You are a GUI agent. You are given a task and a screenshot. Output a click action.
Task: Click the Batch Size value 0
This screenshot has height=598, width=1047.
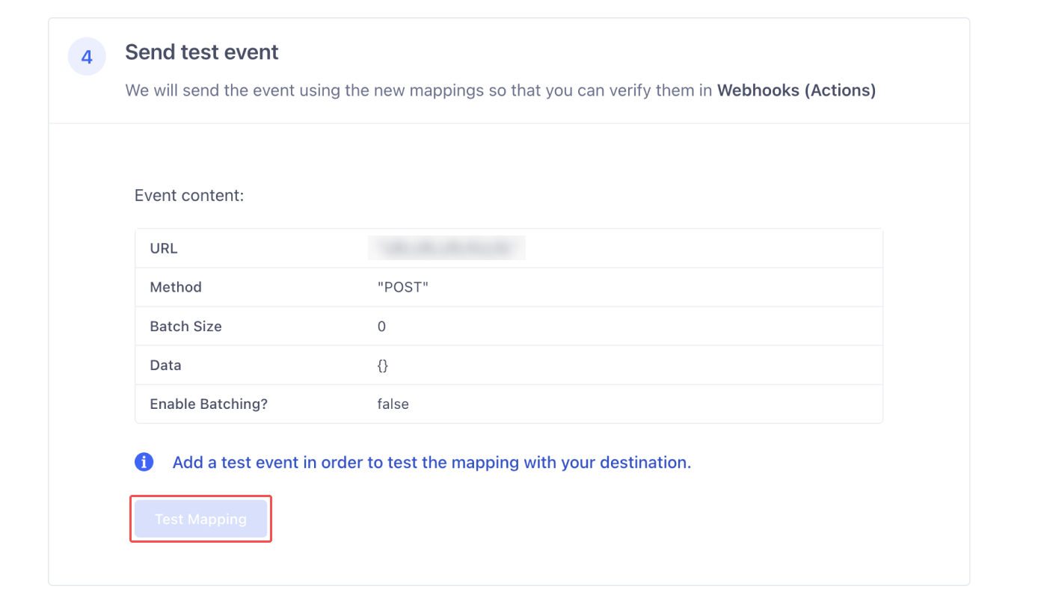(382, 326)
